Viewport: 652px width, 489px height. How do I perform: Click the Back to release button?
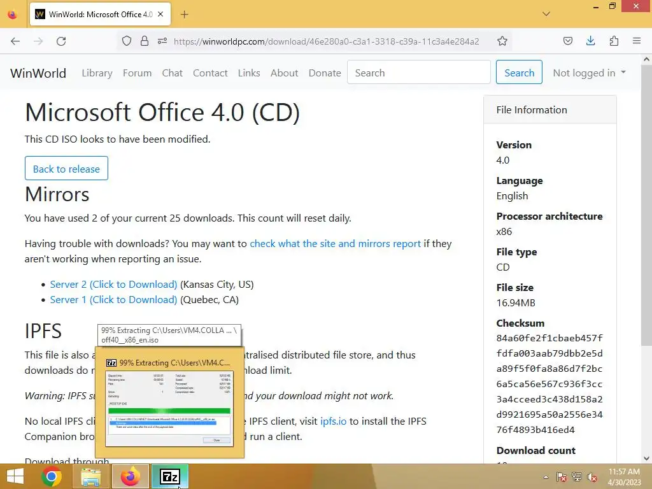coord(66,168)
